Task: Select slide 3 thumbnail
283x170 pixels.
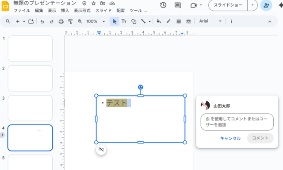Action: 30,108
